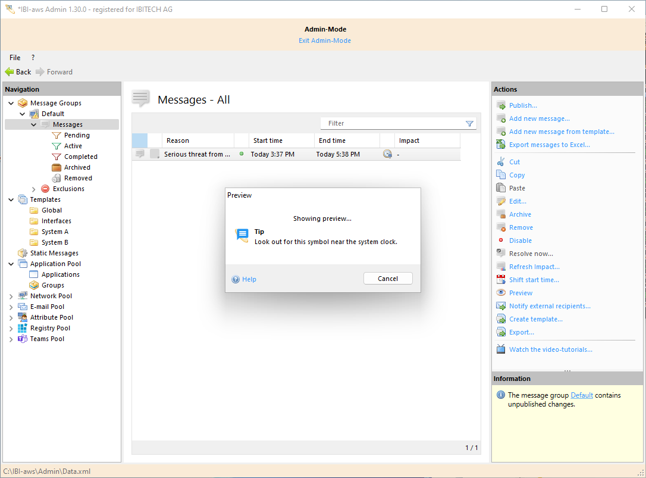
Task: Click the Export messages to Excel icon
Action: pyautogui.click(x=501, y=145)
